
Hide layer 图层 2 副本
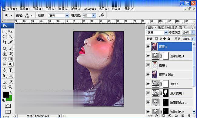pos(148,74)
